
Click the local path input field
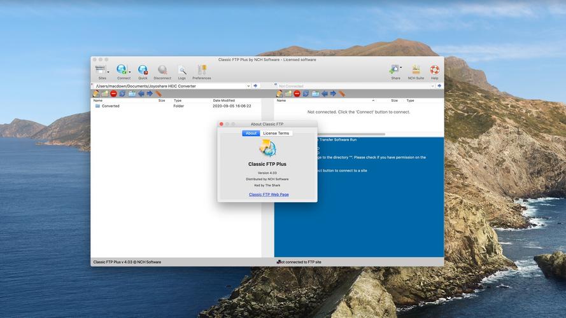coord(171,86)
